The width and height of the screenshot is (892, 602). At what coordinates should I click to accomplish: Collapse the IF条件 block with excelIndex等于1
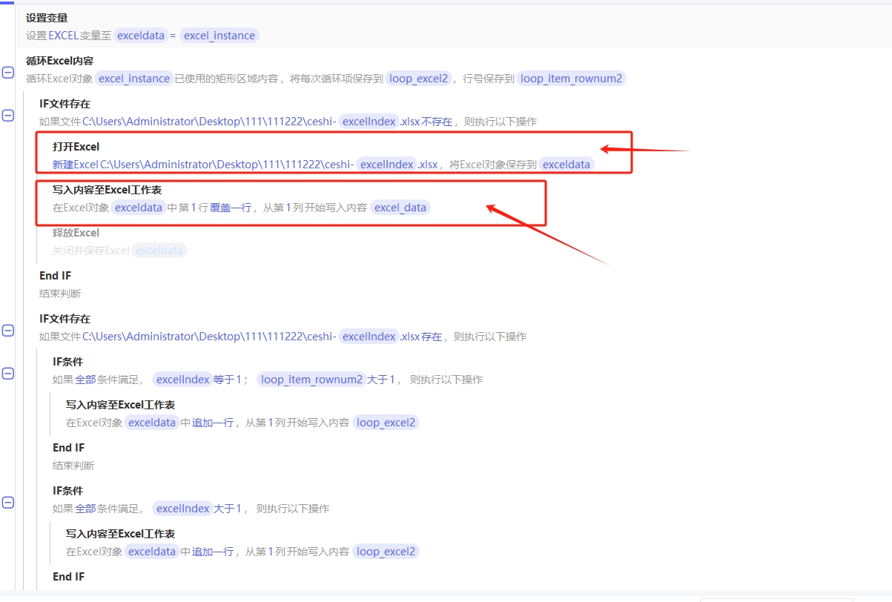[7, 374]
